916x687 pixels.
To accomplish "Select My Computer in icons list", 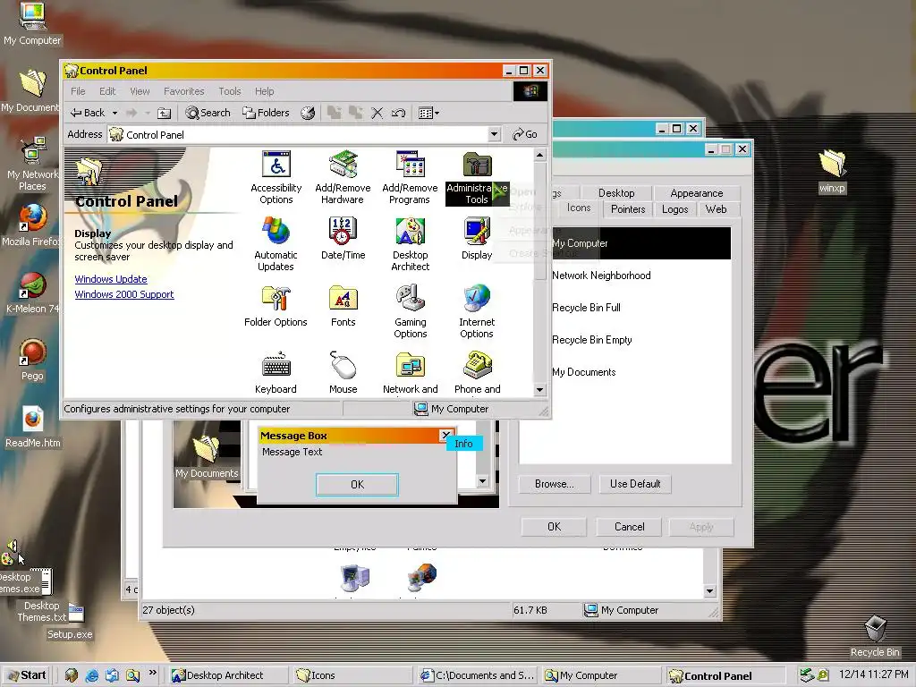I will click(x=640, y=243).
